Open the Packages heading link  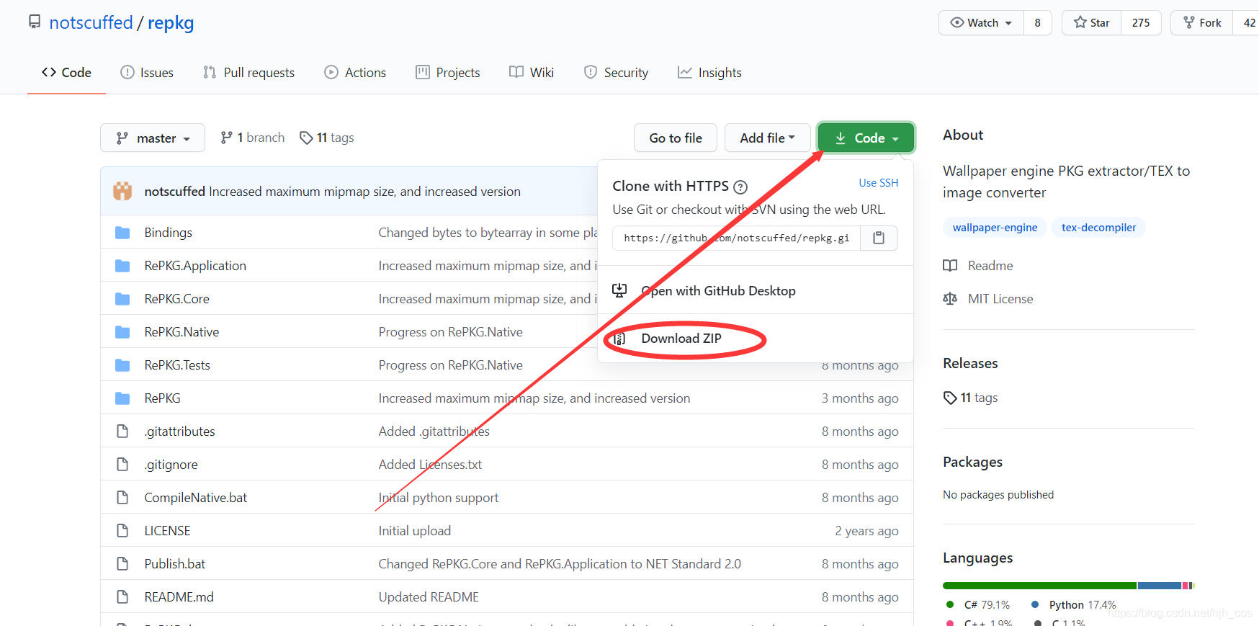(972, 462)
